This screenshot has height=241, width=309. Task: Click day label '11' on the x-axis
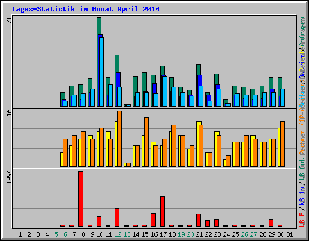pos(109,234)
